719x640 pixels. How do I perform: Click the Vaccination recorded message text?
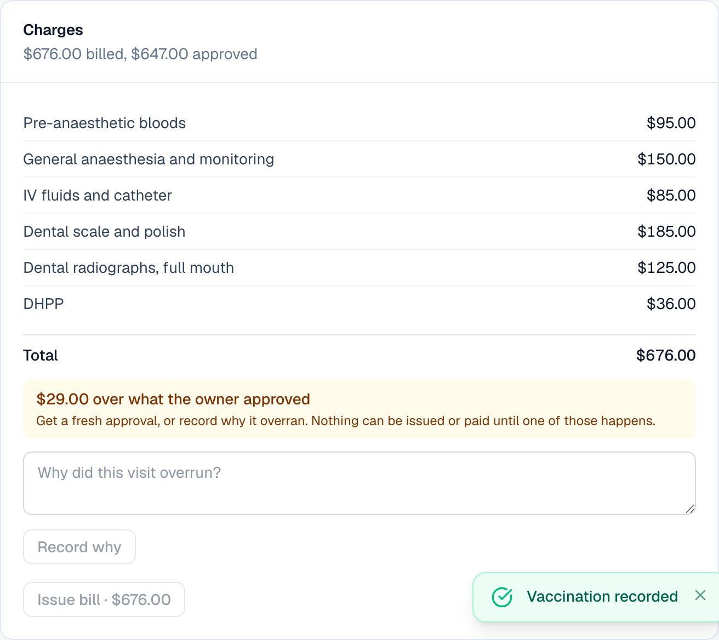[x=602, y=596]
